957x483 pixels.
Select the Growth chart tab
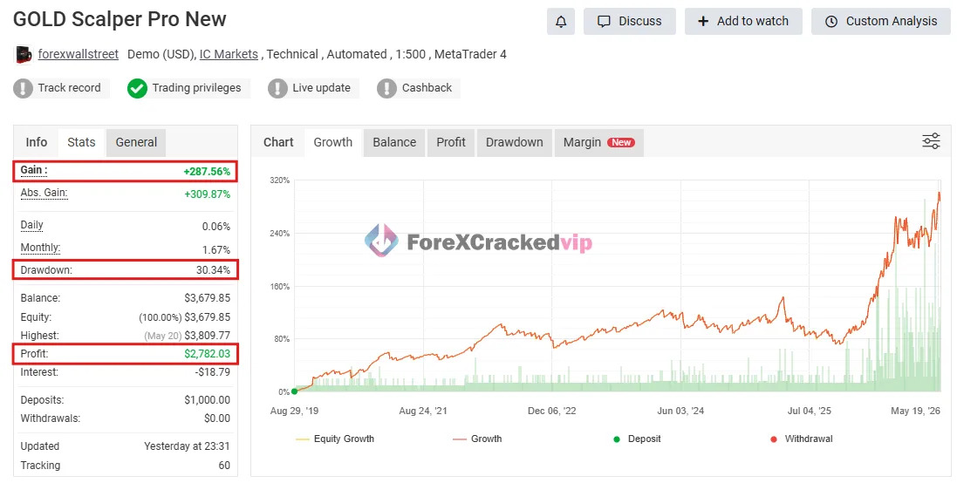[x=333, y=142]
